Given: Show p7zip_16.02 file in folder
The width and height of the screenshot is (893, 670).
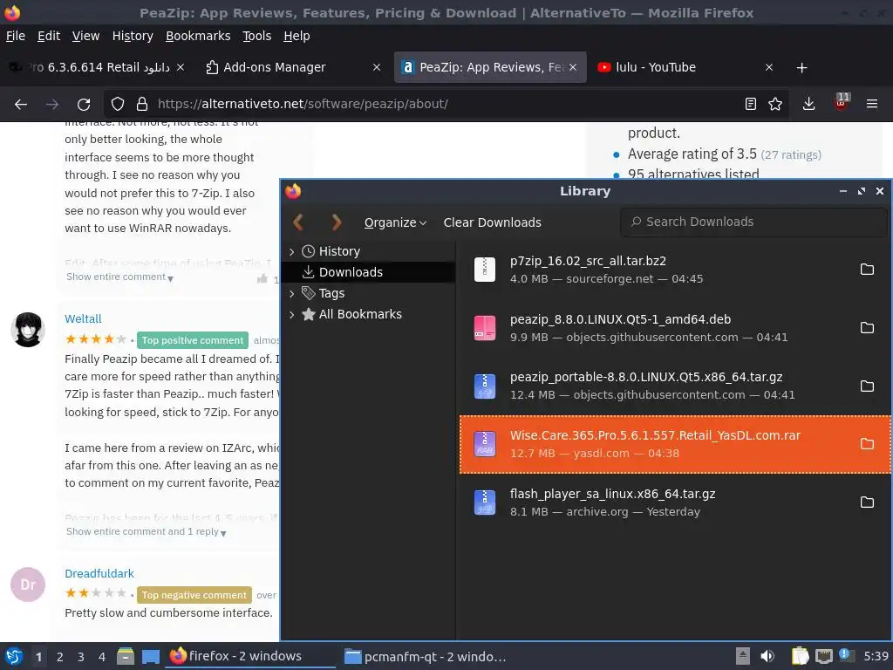Looking at the screenshot, I should tap(867, 270).
